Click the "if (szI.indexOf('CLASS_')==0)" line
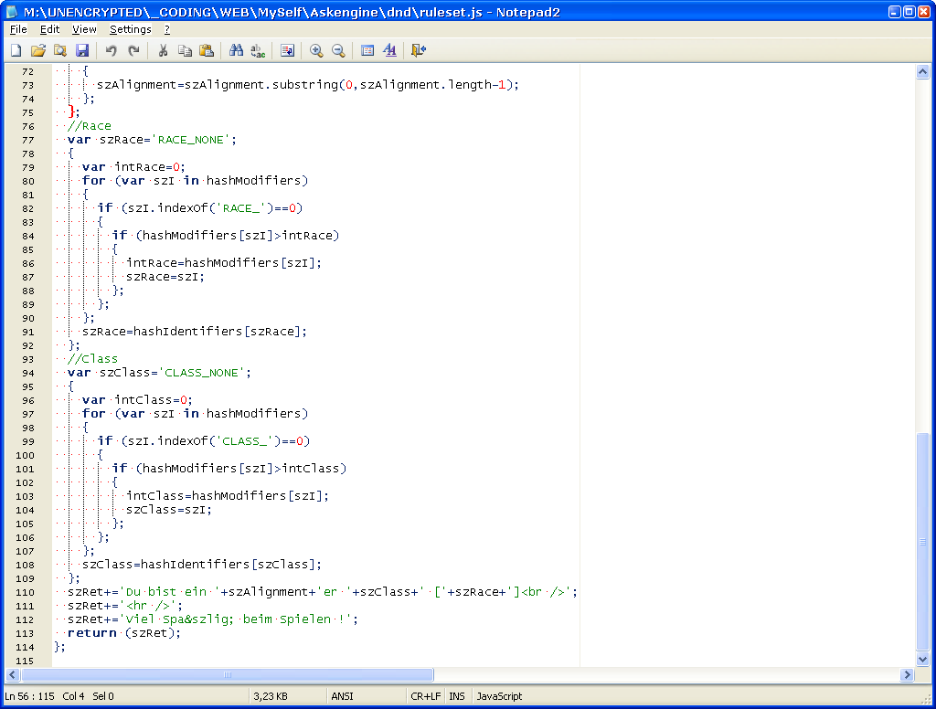Image resolution: width=936 pixels, height=709 pixels. pyautogui.click(x=204, y=441)
